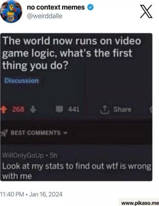Screen dimensions: 159x206
Task: Click the Share upload icon
Action: 105,109
